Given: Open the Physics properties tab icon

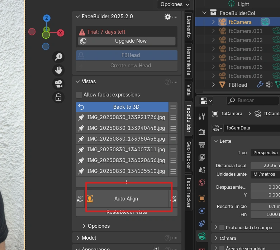Looking at the screenshot, I should (x=202, y=211).
